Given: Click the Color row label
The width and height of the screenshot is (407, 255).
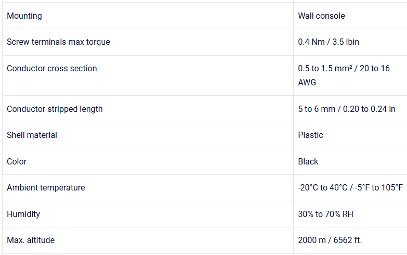Looking at the screenshot, I should pyautogui.click(x=17, y=161).
